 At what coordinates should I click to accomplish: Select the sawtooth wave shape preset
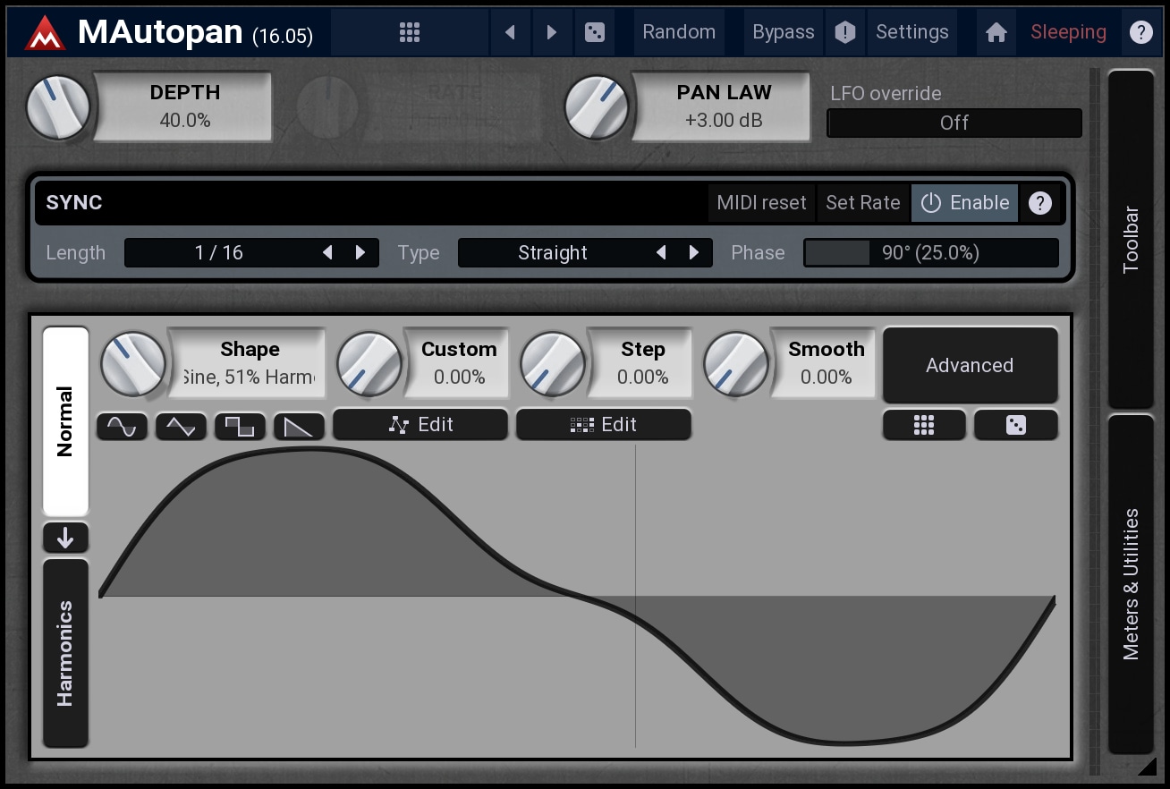(x=299, y=427)
